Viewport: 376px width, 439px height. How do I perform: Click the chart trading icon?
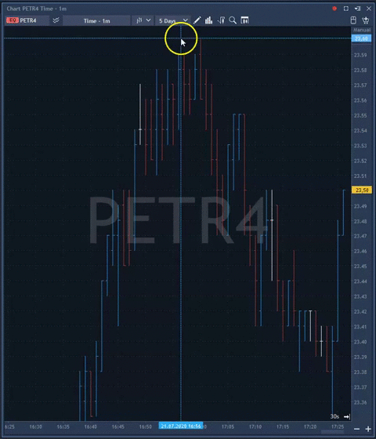click(x=221, y=20)
